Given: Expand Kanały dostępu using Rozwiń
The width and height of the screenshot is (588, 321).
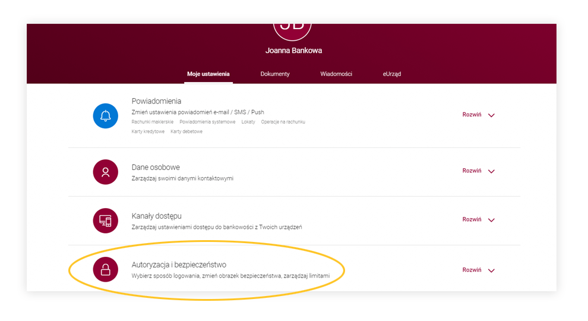Looking at the screenshot, I should click(478, 219).
